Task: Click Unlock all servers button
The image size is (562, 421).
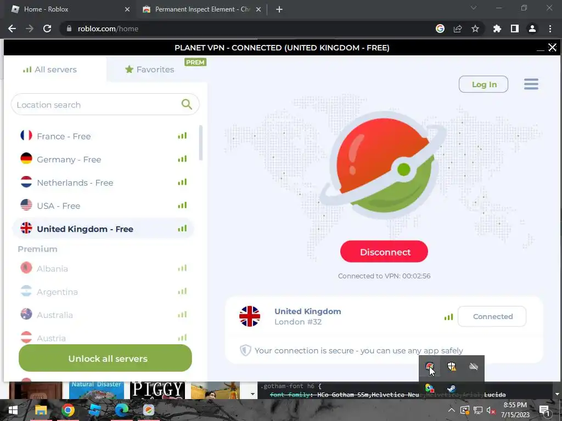Action: pos(105,358)
